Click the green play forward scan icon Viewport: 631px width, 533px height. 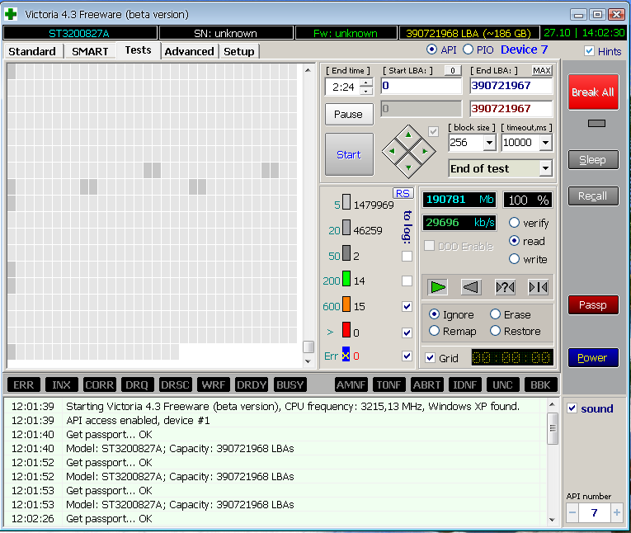[437, 287]
